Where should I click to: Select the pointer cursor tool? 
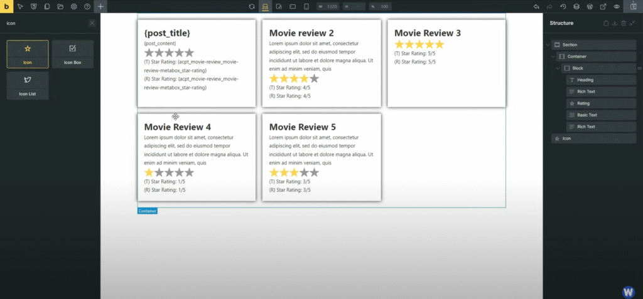click(20, 6)
